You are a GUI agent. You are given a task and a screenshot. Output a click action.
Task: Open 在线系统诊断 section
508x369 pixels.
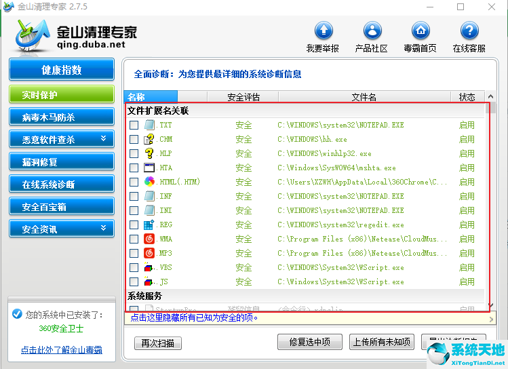click(x=62, y=184)
